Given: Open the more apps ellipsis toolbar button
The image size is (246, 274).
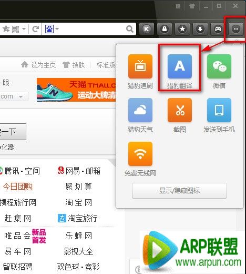Looking at the screenshot, I should point(236,29).
